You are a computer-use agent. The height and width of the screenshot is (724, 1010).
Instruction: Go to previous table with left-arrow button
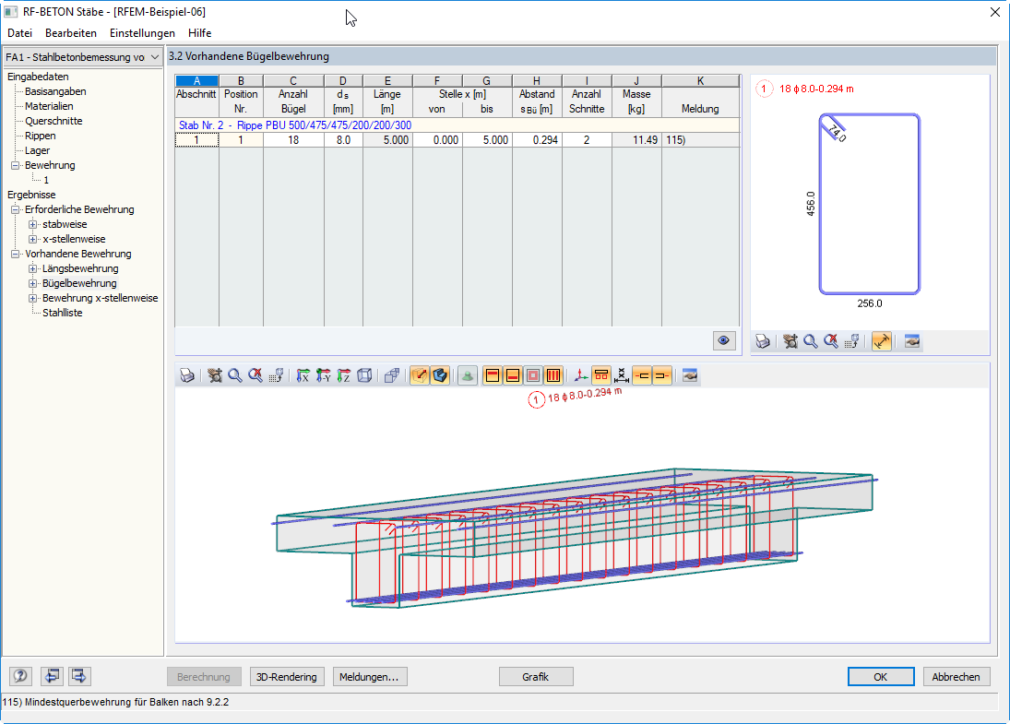point(53,676)
